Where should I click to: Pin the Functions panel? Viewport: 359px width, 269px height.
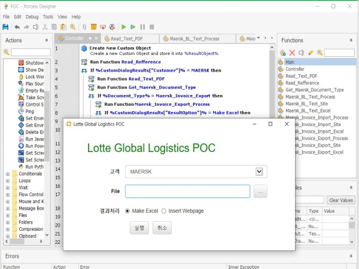click(351, 40)
